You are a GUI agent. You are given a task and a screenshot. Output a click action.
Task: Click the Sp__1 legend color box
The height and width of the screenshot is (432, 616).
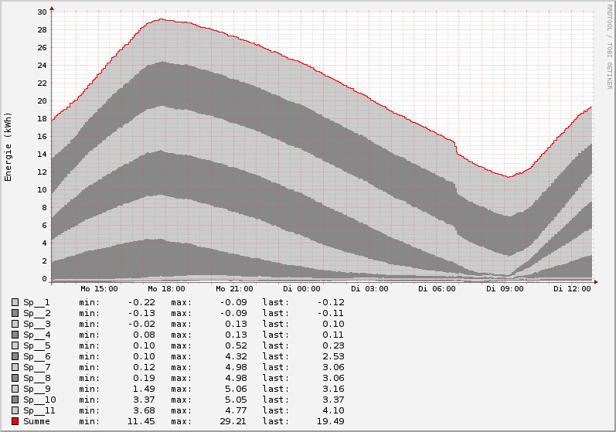15,302
